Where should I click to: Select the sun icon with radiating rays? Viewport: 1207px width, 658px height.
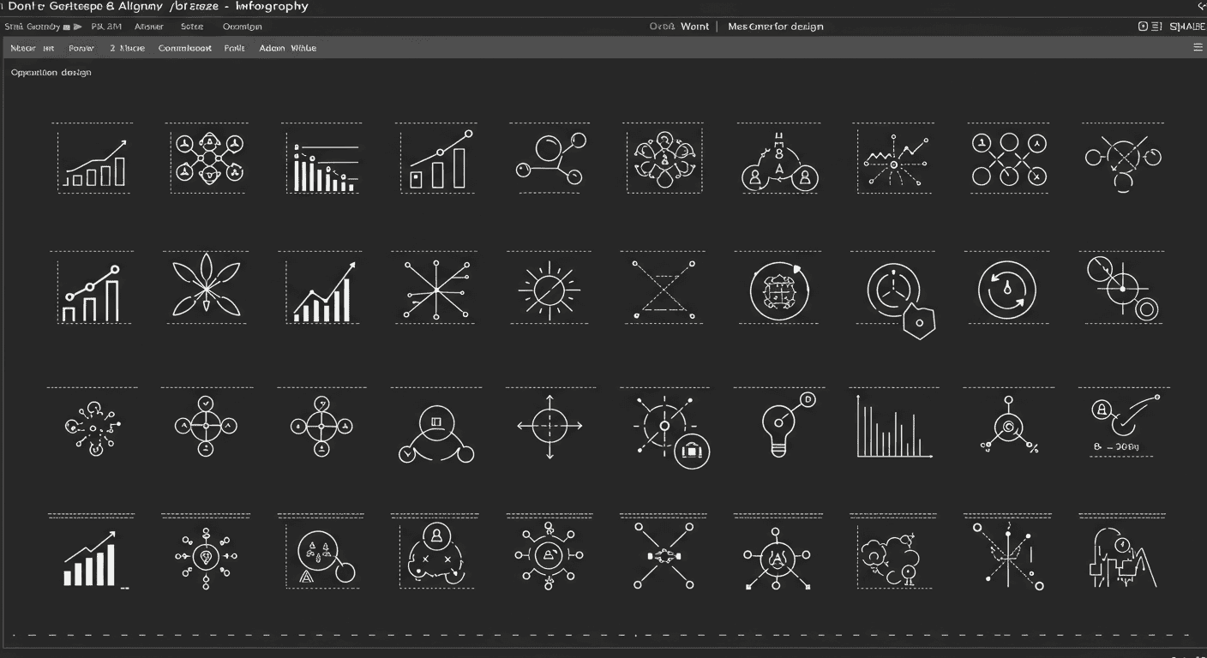pyautogui.click(x=549, y=290)
